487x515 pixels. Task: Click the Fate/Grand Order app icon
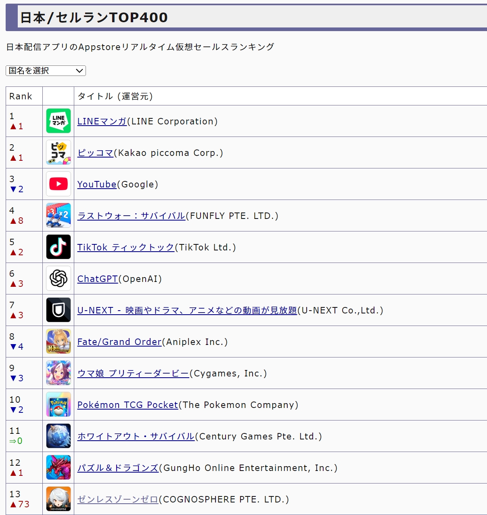[59, 341]
